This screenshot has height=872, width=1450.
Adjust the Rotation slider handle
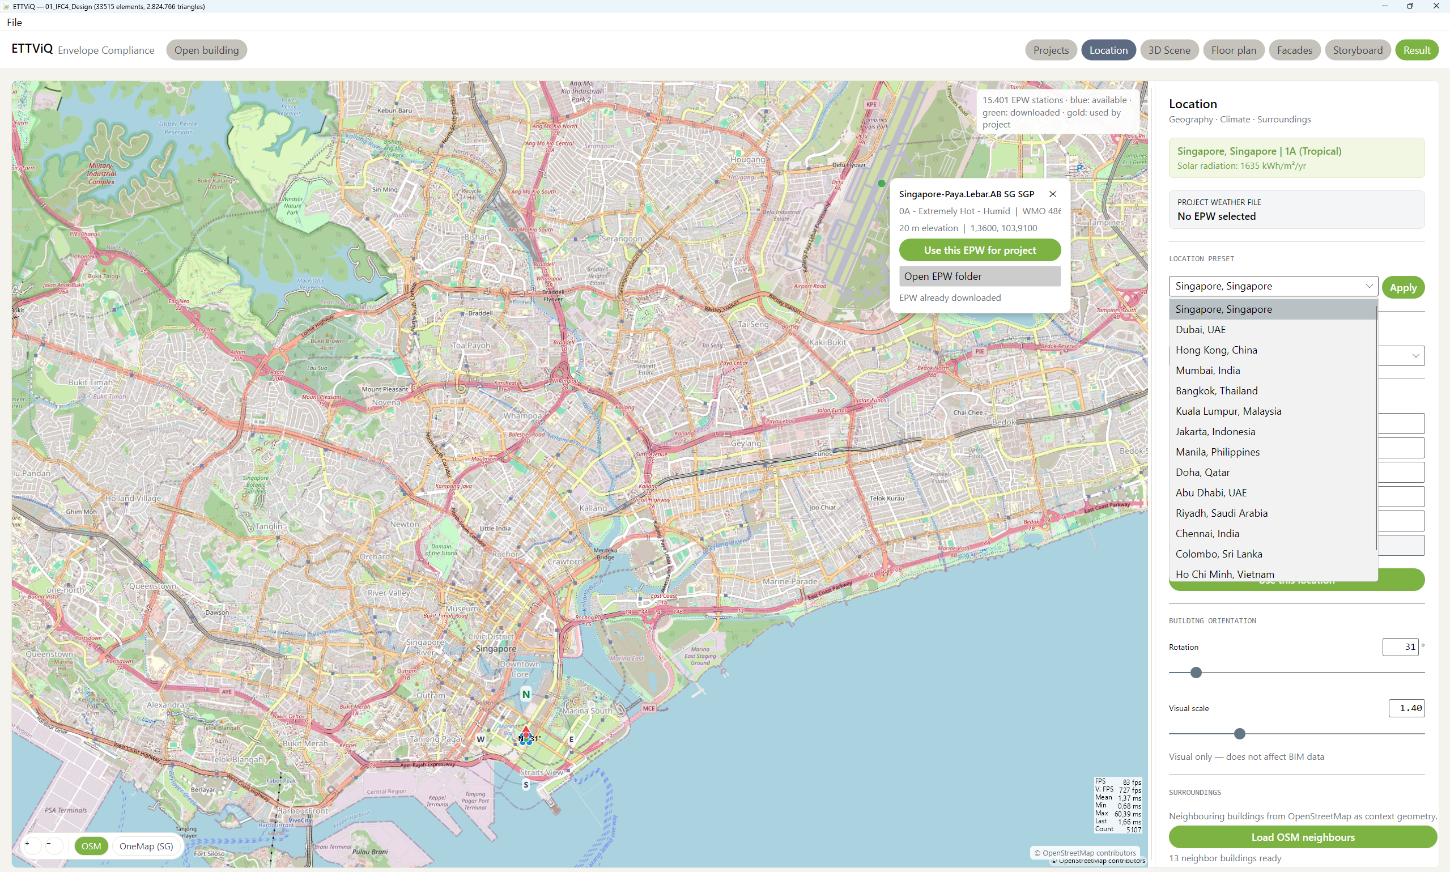[x=1196, y=672]
